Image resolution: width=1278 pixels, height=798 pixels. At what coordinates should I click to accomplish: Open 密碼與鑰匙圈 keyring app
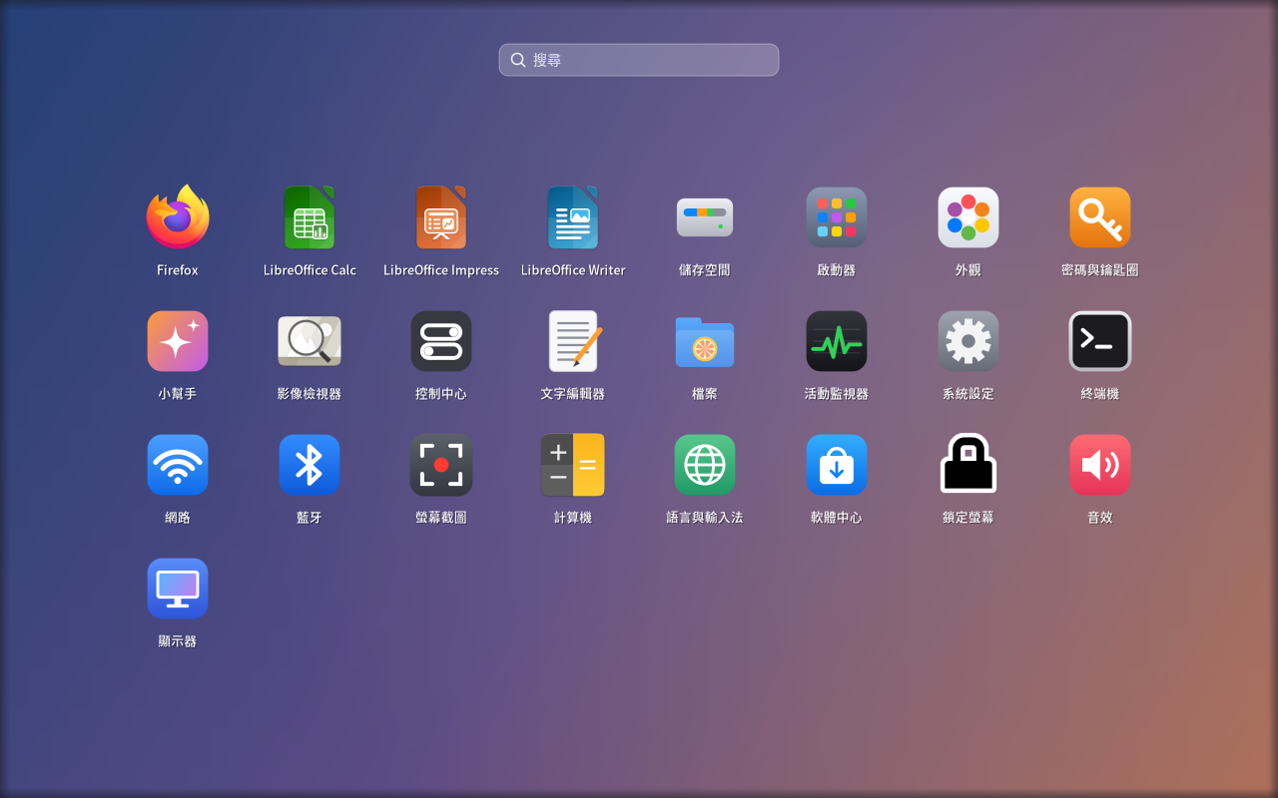1100,217
